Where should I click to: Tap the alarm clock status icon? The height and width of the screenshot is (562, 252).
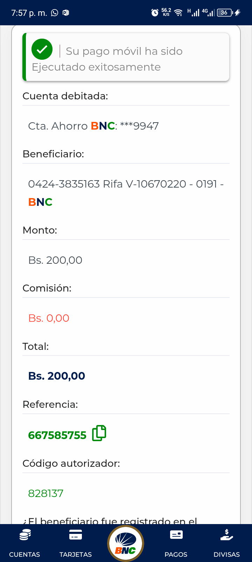(155, 13)
